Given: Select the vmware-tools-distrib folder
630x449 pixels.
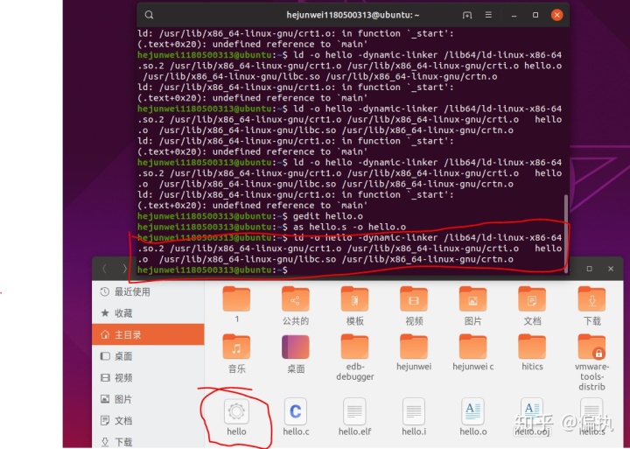Looking at the screenshot, I should pyautogui.click(x=591, y=362).
